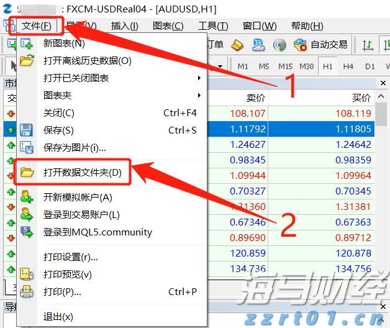Click the 开新模拟帐户 user icon
Image resolution: width=390 pixels, height=328 pixels.
[26, 198]
